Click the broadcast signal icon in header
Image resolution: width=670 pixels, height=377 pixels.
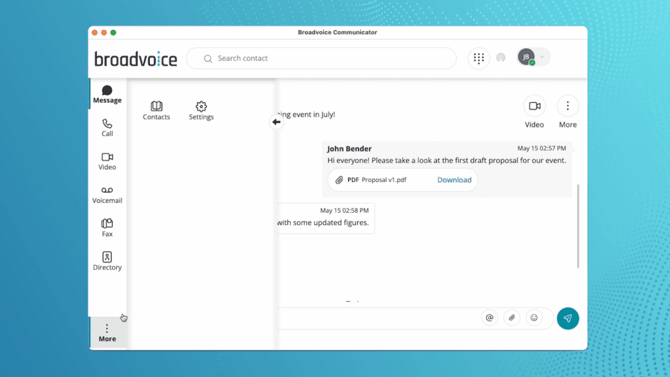[x=501, y=58]
